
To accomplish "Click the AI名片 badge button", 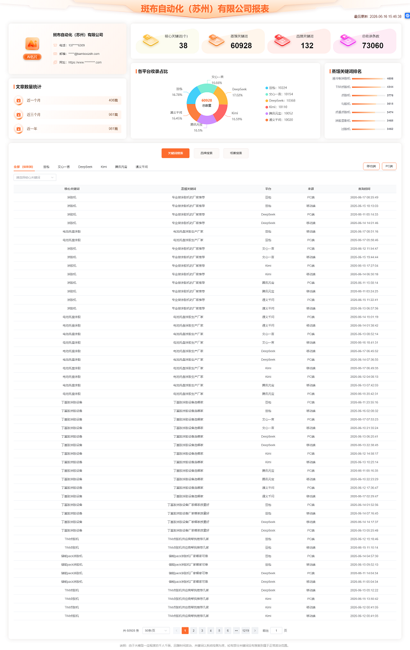I will (32, 57).
